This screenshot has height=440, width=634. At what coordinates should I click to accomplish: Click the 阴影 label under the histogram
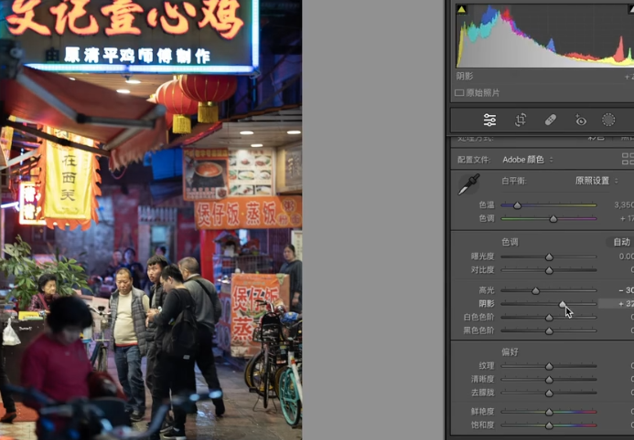(465, 76)
